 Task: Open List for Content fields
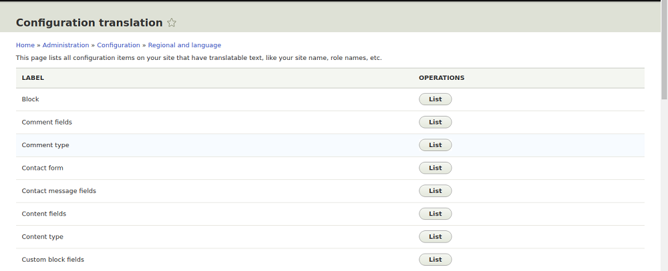click(435, 214)
